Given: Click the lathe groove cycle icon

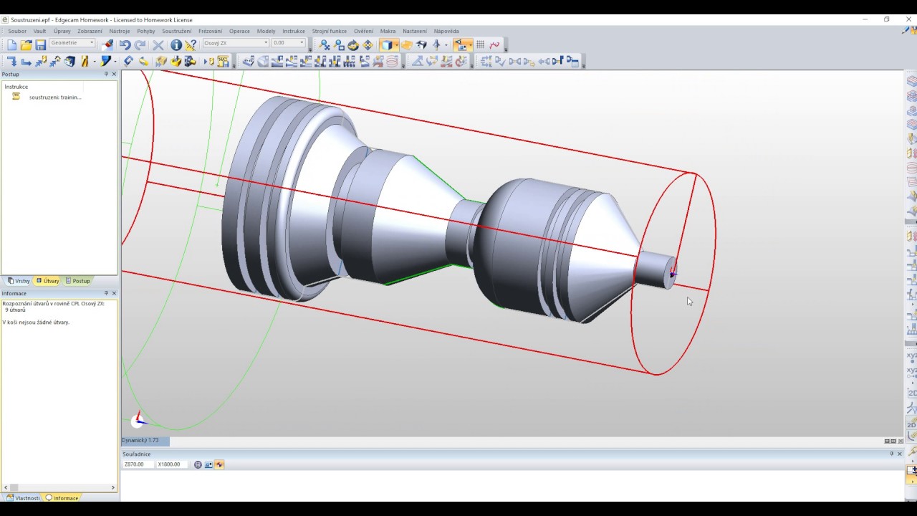Looking at the screenshot, I should point(334,62).
